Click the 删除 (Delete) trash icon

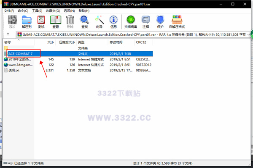(x=70, y=22)
